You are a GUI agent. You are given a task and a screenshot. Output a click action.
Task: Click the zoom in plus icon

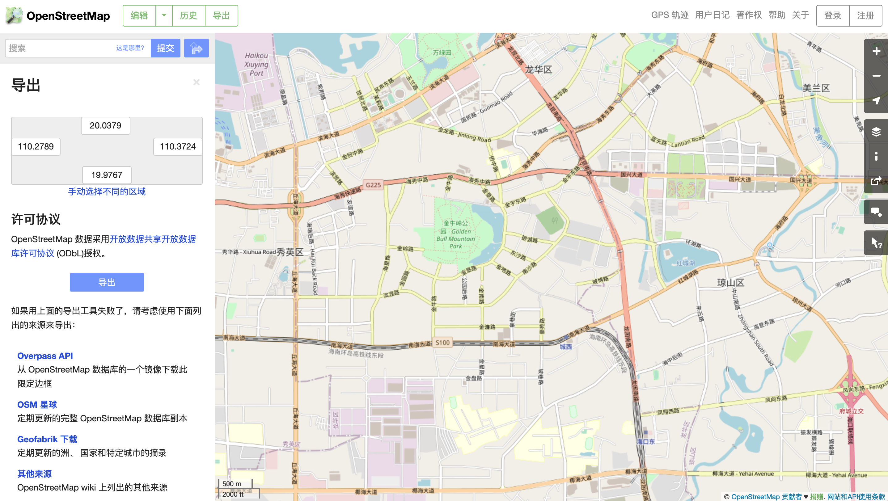point(876,51)
